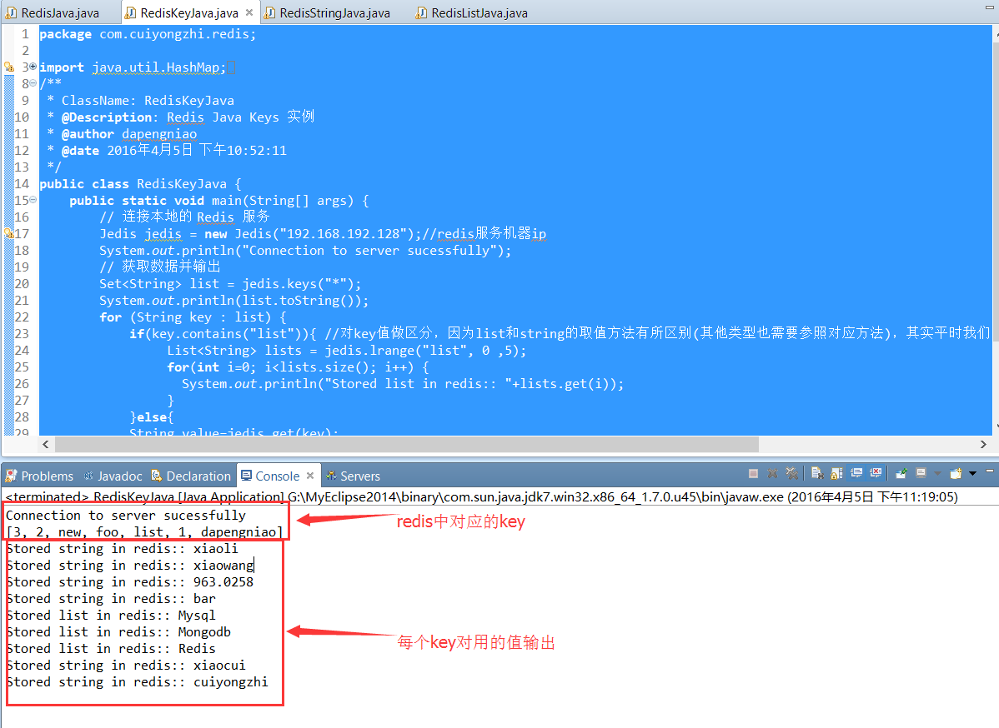Screen dimensions: 999x728
Task: Click the warning marker beside line 3
Action: [x=9, y=67]
